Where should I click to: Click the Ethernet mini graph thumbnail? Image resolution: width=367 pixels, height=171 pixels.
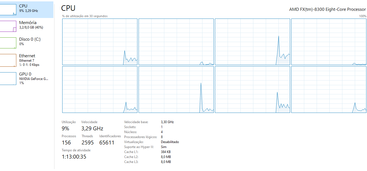pyautogui.click(x=8, y=60)
